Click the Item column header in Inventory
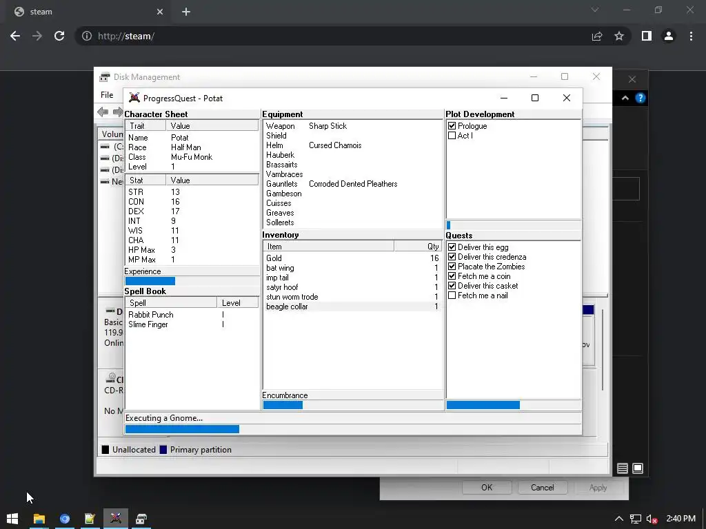Viewport: 706px width, 529px height. (x=329, y=247)
